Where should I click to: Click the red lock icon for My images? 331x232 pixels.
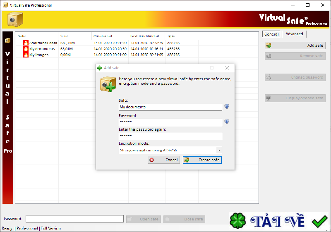click(26, 55)
